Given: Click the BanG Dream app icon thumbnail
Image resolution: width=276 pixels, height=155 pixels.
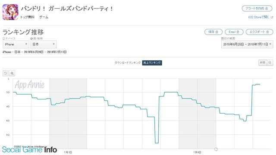Looking at the screenshot, I should 10,12.
